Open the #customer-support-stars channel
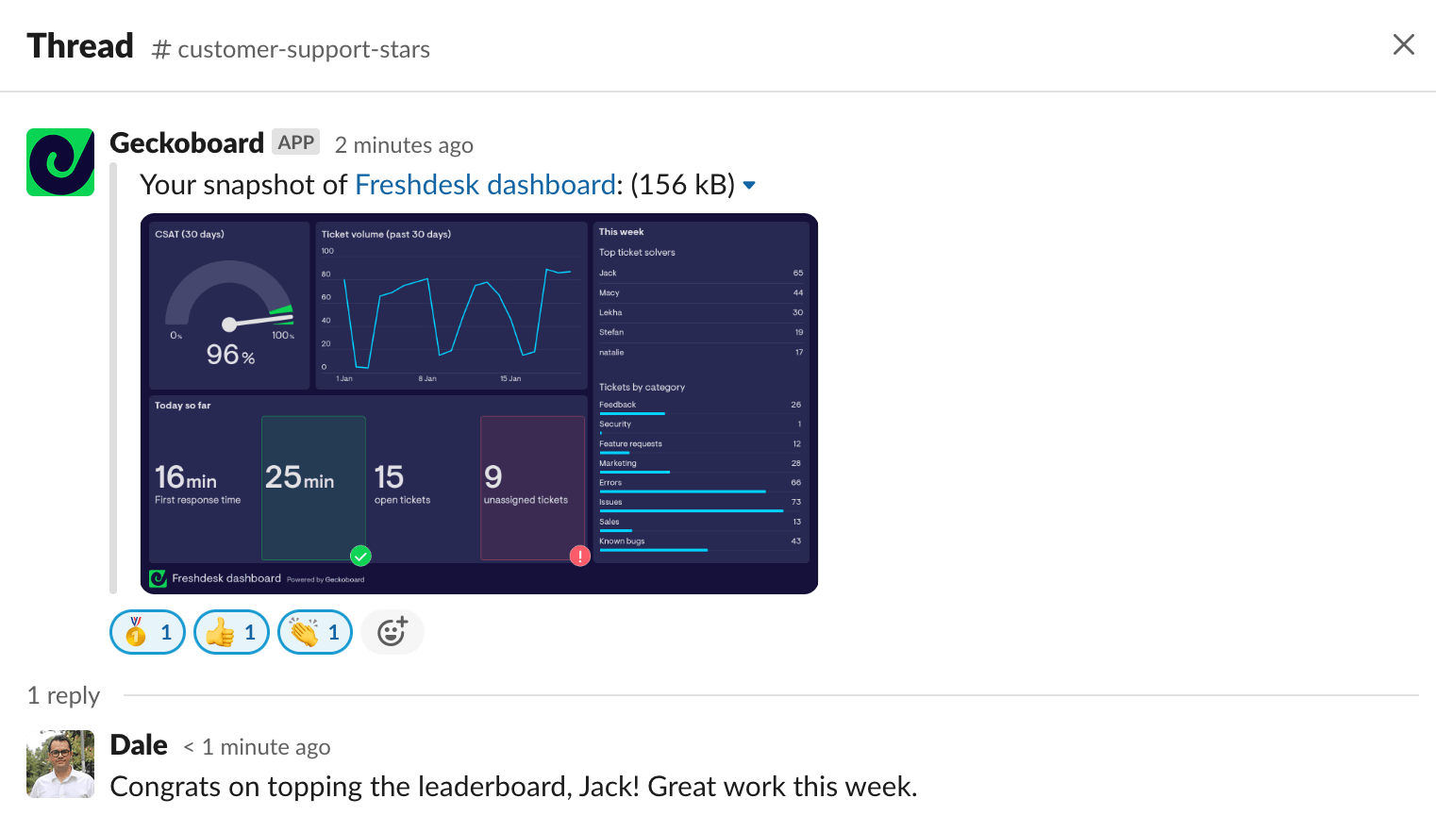The height and width of the screenshot is (832, 1436). tap(291, 49)
